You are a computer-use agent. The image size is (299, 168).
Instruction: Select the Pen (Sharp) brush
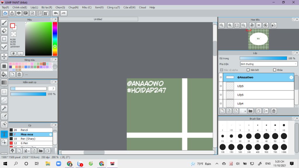click(x=31, y=139)
